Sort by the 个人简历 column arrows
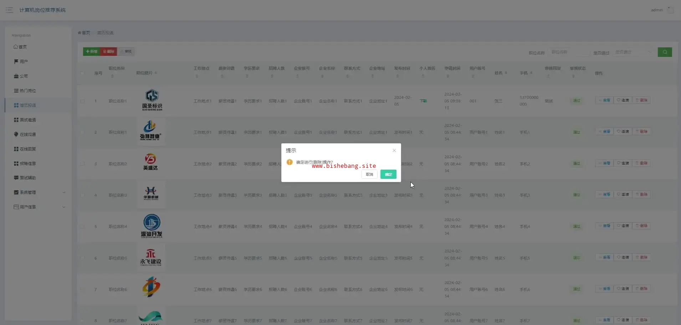The image size is (681, 325). (x=423, y=76)
